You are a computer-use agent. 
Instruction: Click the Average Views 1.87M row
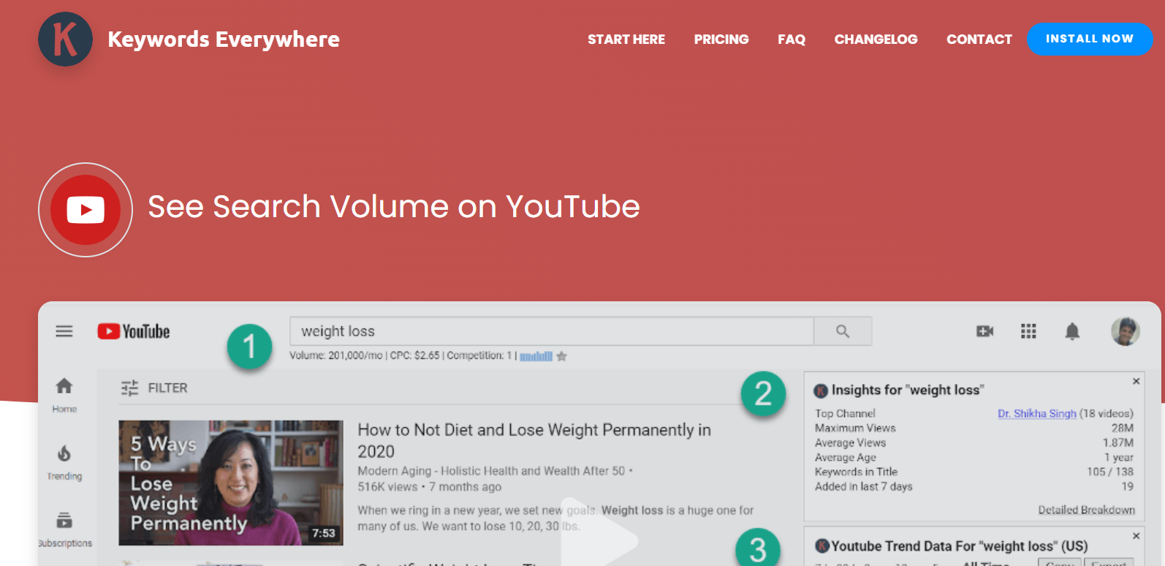(x=974, y=442)
